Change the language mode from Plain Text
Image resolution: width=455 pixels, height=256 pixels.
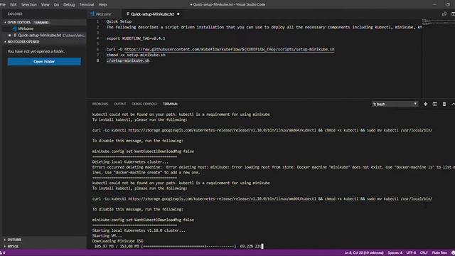tap(439, 253)
